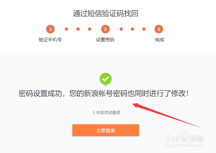Click the last dot before step 3

144,29
